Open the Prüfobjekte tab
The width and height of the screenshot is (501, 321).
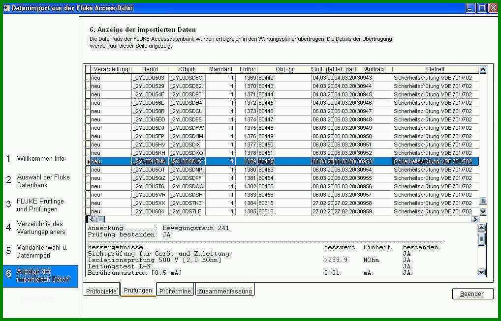pyautogui.click(x=101, y=291)
